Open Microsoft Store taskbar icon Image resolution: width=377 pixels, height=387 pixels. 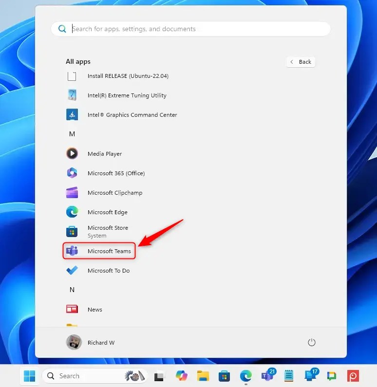pos(224,376)
